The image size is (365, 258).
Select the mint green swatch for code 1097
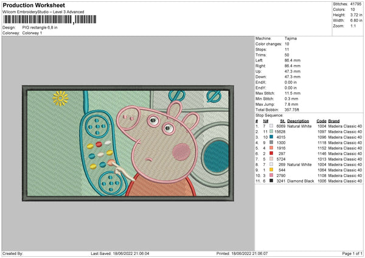[271, 131]
